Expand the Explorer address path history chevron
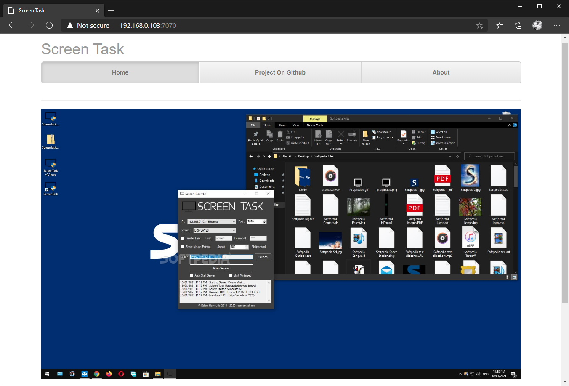Screen dimensions: 569x386 click(x=450, y=156)
